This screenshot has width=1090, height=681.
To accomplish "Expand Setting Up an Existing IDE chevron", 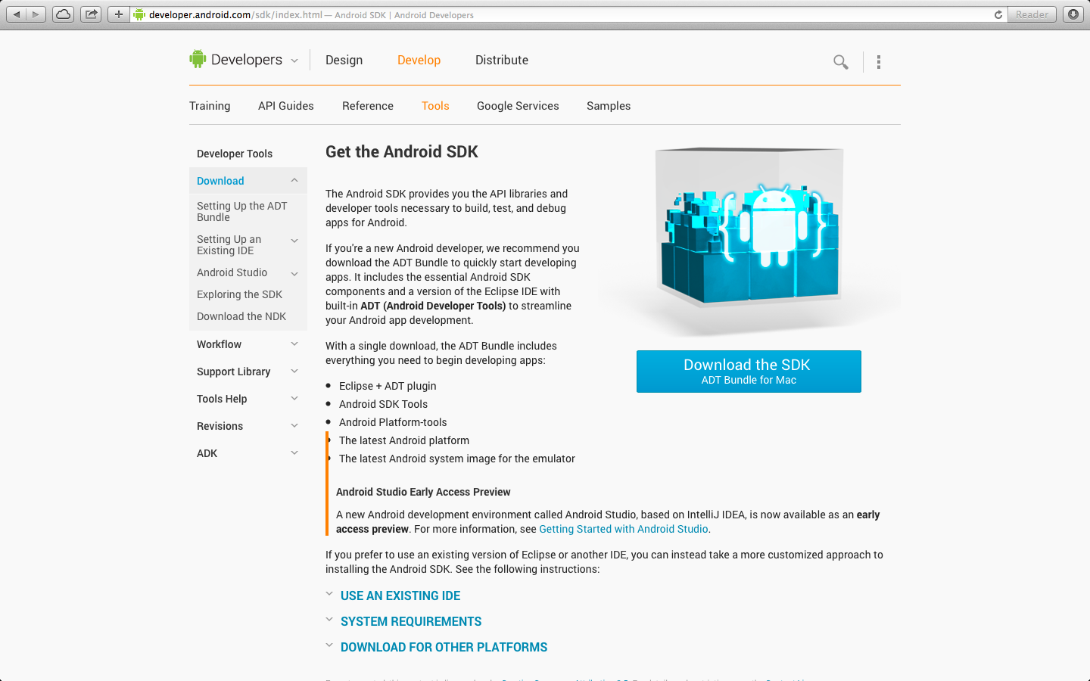I will click(x=294, y=241).
